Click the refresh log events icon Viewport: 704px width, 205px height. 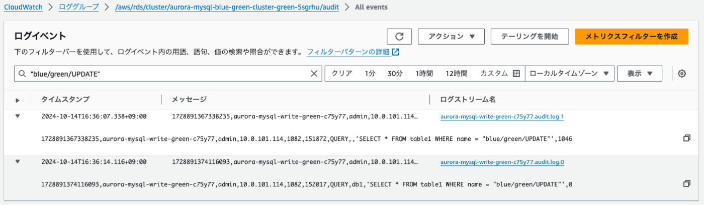[x=399, y=36]
